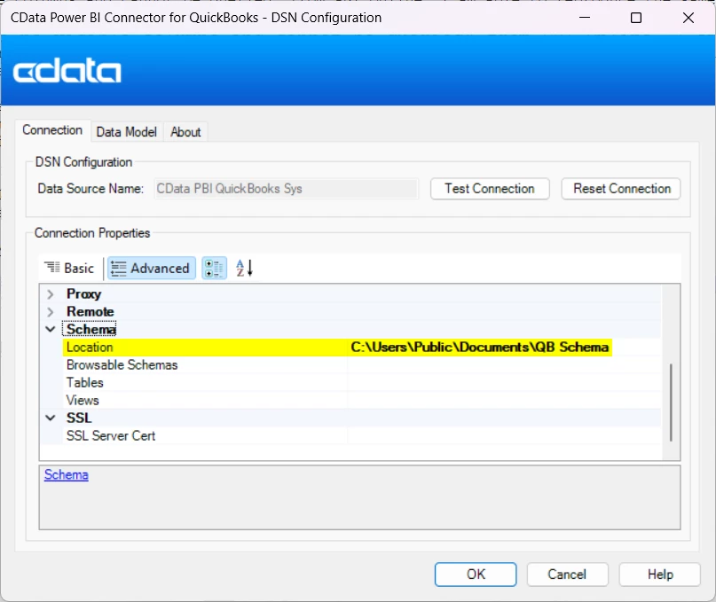
Task: Close the DSN Configuration window
Action: (x=688, y=18)
